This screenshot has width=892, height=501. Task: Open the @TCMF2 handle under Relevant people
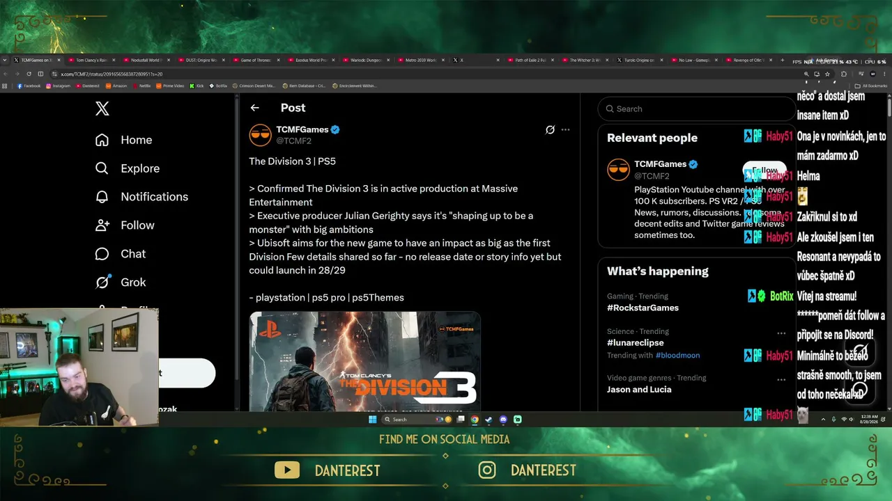[652, 176]
